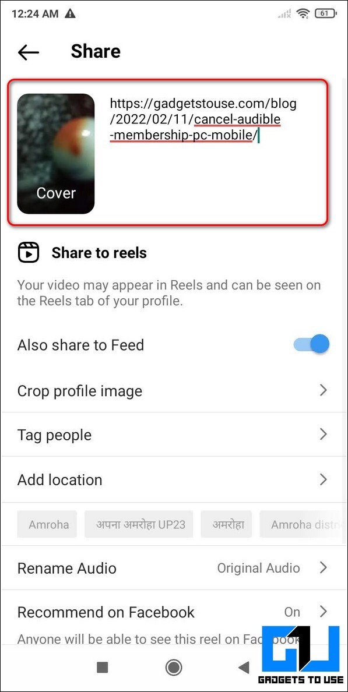The image size is (348, 692).
Task: Choose the Amroha district location chip
Action: pyautogui.click(x=302, y=524)
